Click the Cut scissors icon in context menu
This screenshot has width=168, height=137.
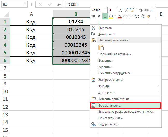(x=93, y=28)
